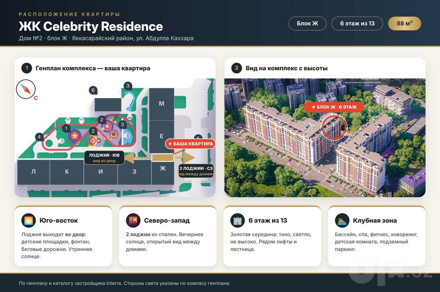Select building block Е on the plan
The image size is (440, 292).
pyautogui.click(x=161, y=137)
